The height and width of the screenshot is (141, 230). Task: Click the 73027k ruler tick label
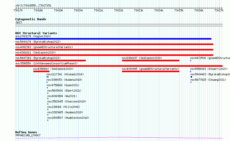(219, 10)
